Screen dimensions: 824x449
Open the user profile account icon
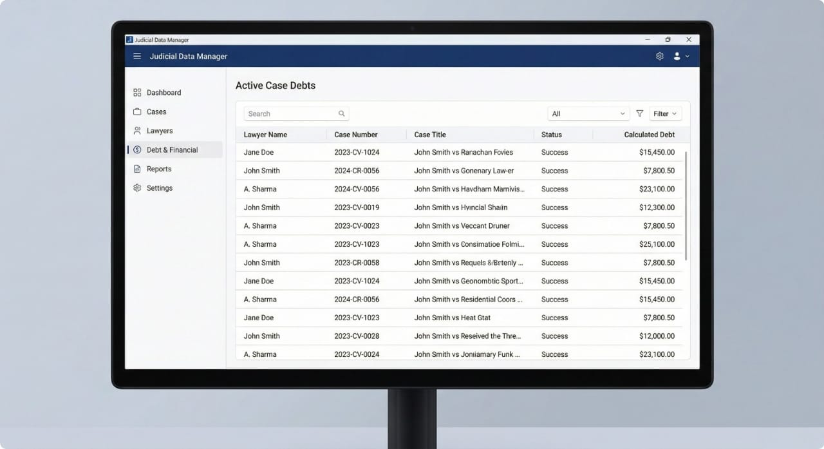point(677,56)
